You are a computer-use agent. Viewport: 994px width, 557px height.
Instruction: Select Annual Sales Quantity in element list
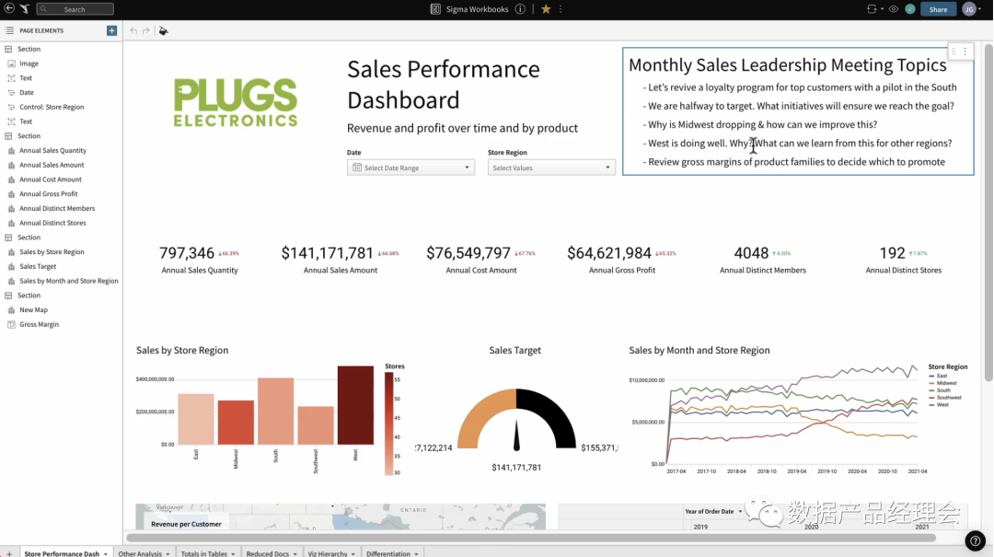point(52,150)
